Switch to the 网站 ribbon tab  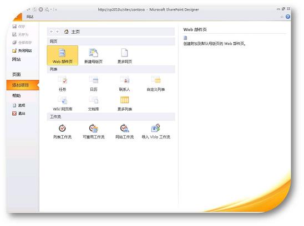30,17
